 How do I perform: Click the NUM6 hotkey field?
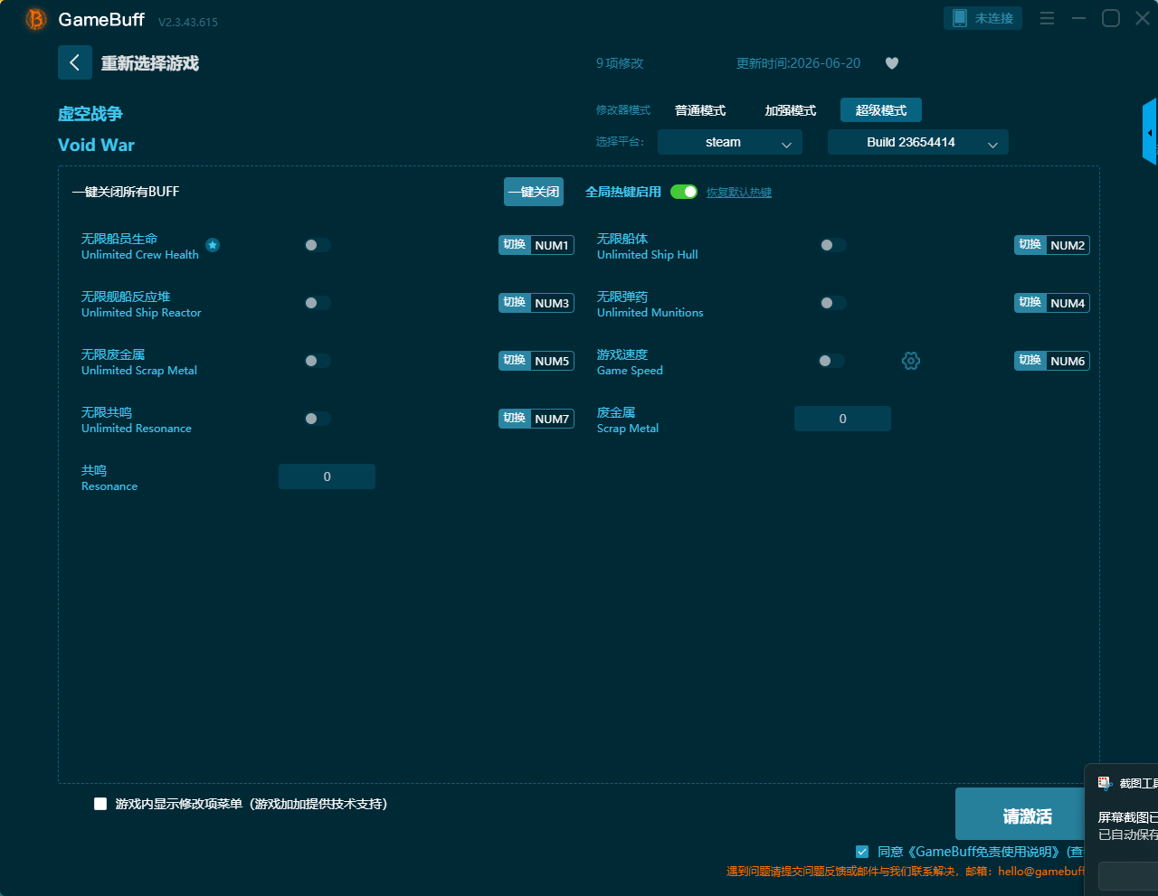tap(1068, 361)
